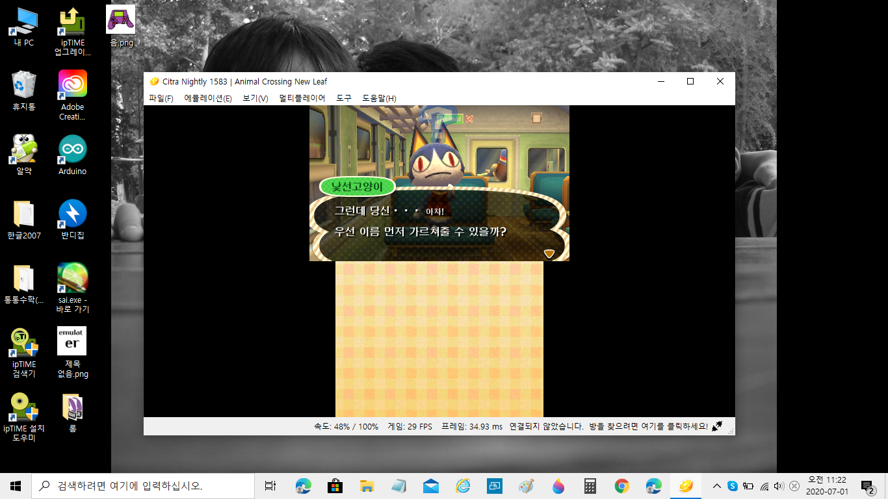Advance the dialog using the down arrow
The height and width of the screenshot is (499, 888).
(x=549, y=253)
